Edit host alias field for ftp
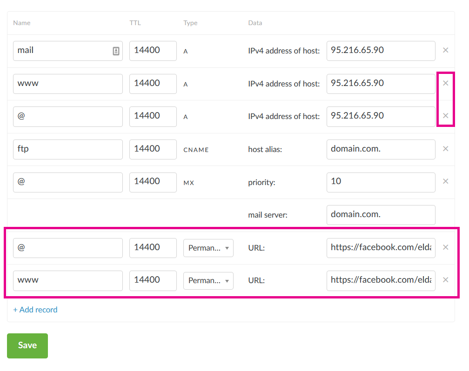The width and height of the screenshot is (469, 371). 381,149
